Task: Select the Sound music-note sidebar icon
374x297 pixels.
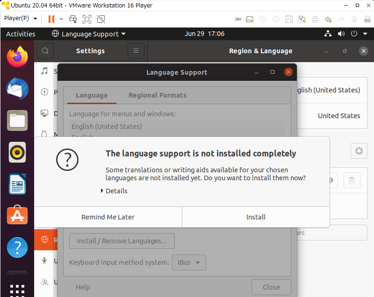Action: click(x=44, y=71)
